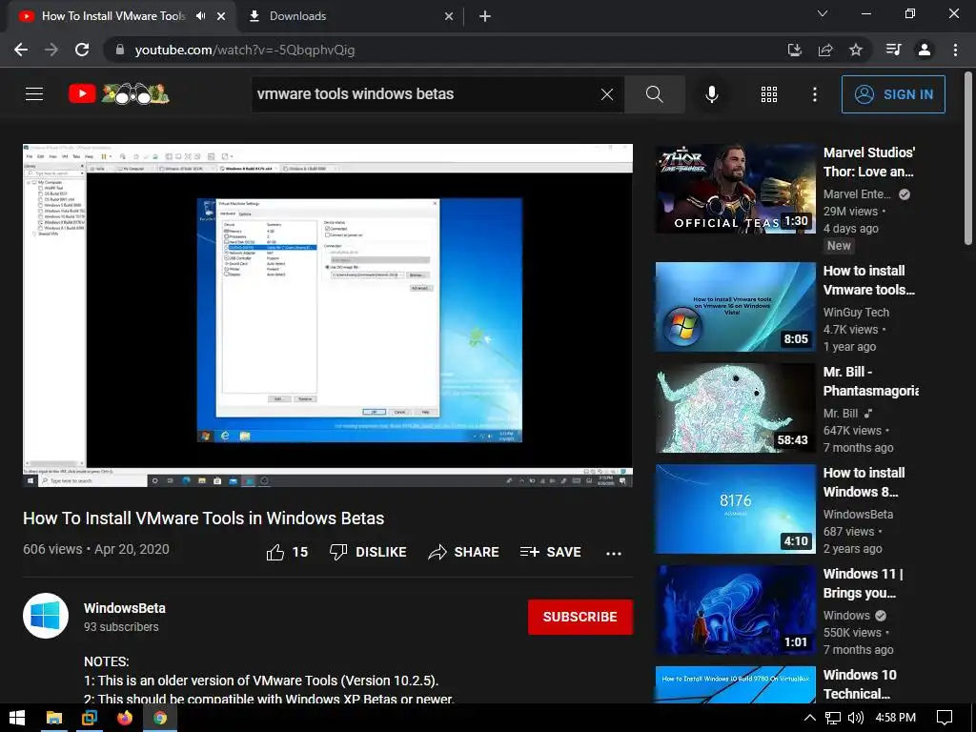Open the Windows Start menu
Image resolution: width=976 pixels, height=732 pixels.
point(17,718)
